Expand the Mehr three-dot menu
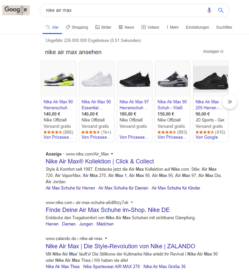Screen dimensions: 249x275 [x=172, y=27]
